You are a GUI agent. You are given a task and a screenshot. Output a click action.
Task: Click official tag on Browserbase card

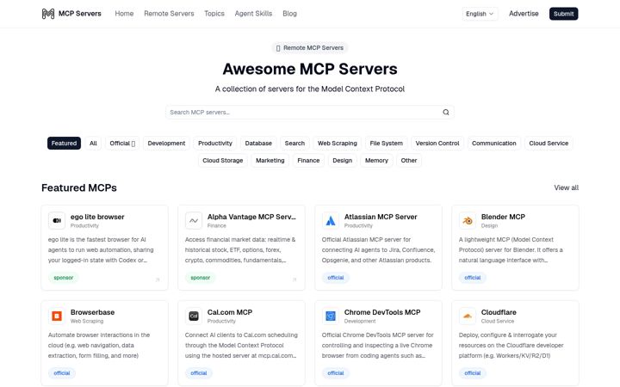point(62,373)
